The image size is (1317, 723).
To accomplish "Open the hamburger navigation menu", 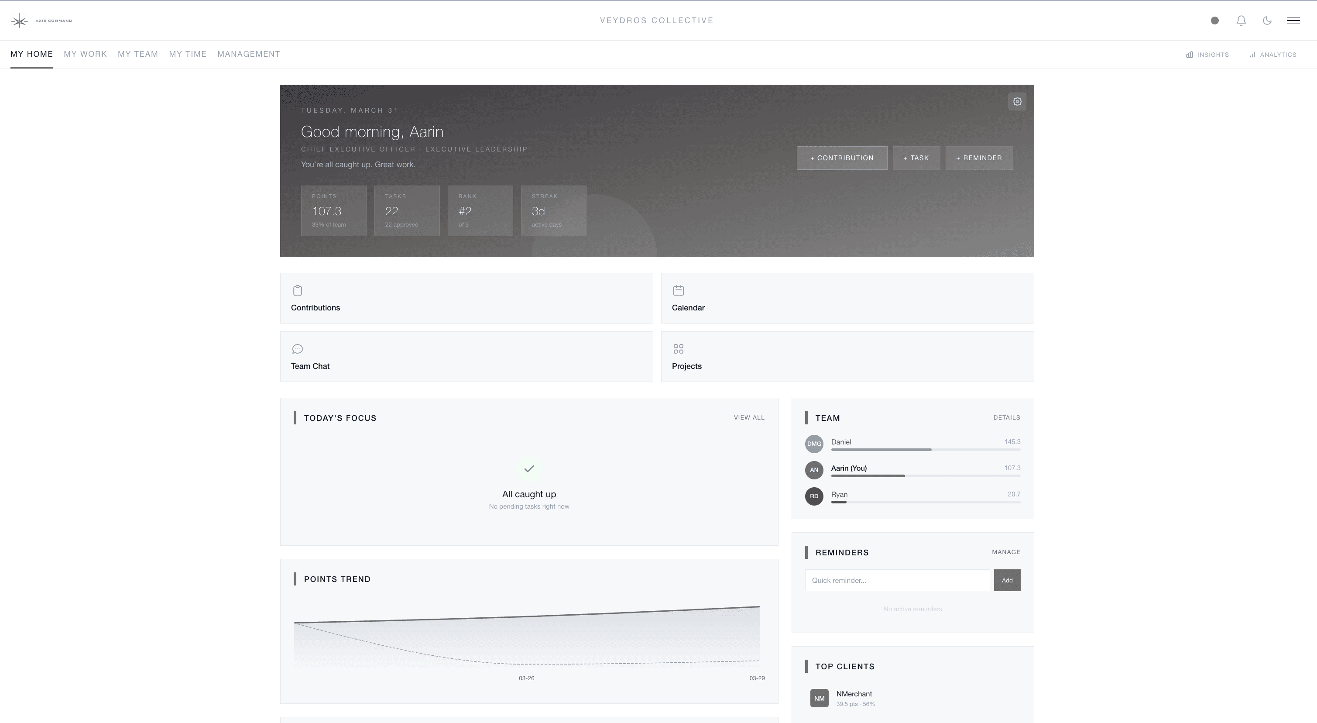I will pyautogui.click(x=1294, y=21).
